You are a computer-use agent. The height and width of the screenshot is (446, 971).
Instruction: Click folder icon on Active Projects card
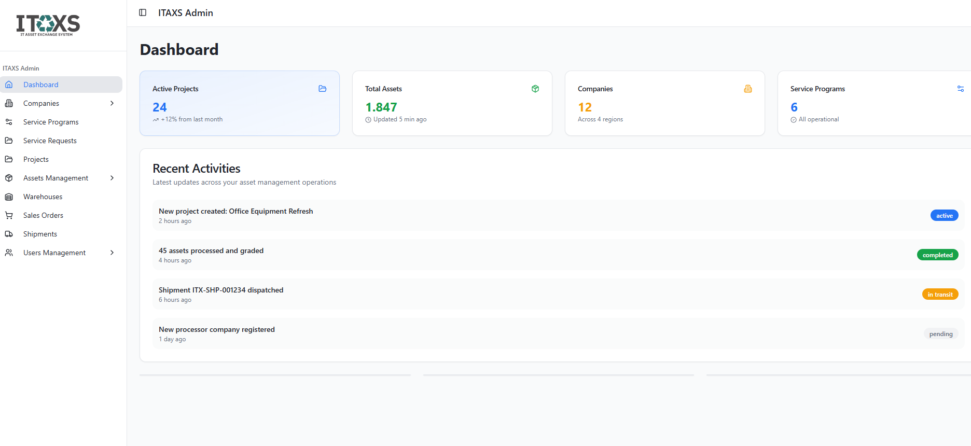pos(323,89)
